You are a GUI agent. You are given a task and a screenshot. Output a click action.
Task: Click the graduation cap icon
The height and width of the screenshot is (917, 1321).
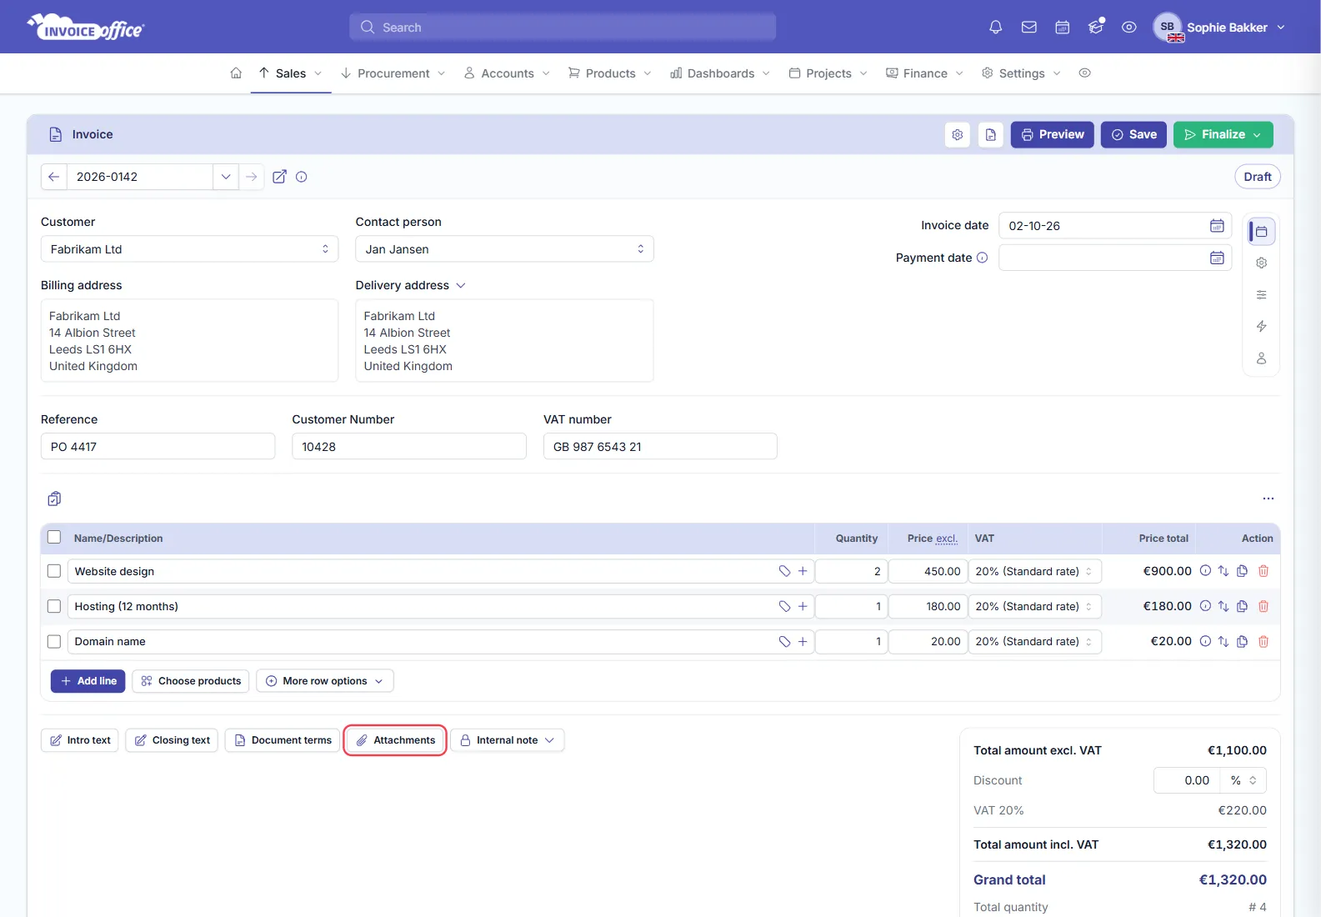(1095, 28)
